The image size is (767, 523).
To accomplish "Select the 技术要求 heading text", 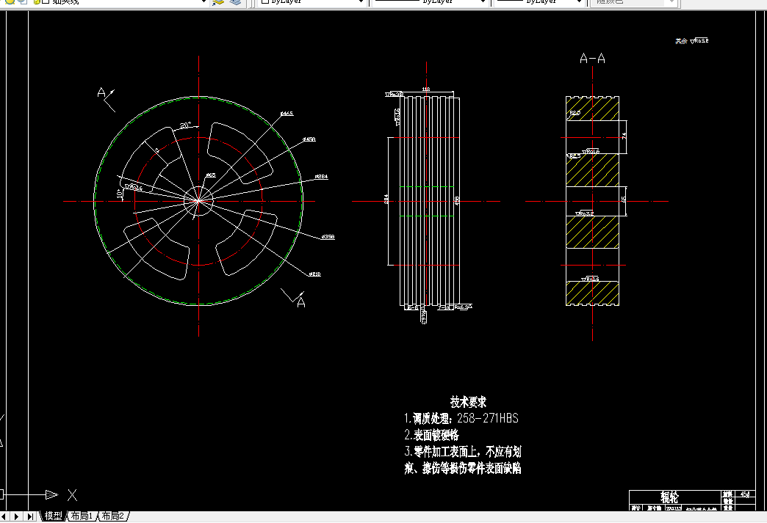I will (x=468, y=402).
